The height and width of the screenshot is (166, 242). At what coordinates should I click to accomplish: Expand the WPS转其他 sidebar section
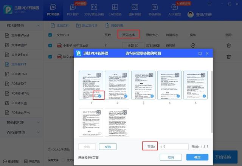pos(22,132)
